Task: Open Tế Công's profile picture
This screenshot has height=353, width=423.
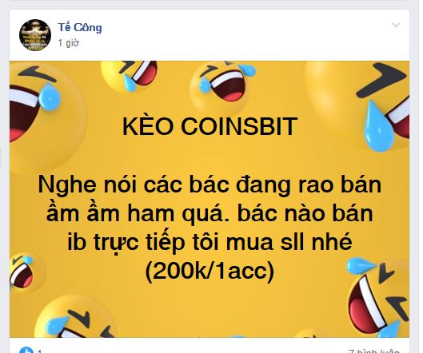Action: tap(35, 35)
